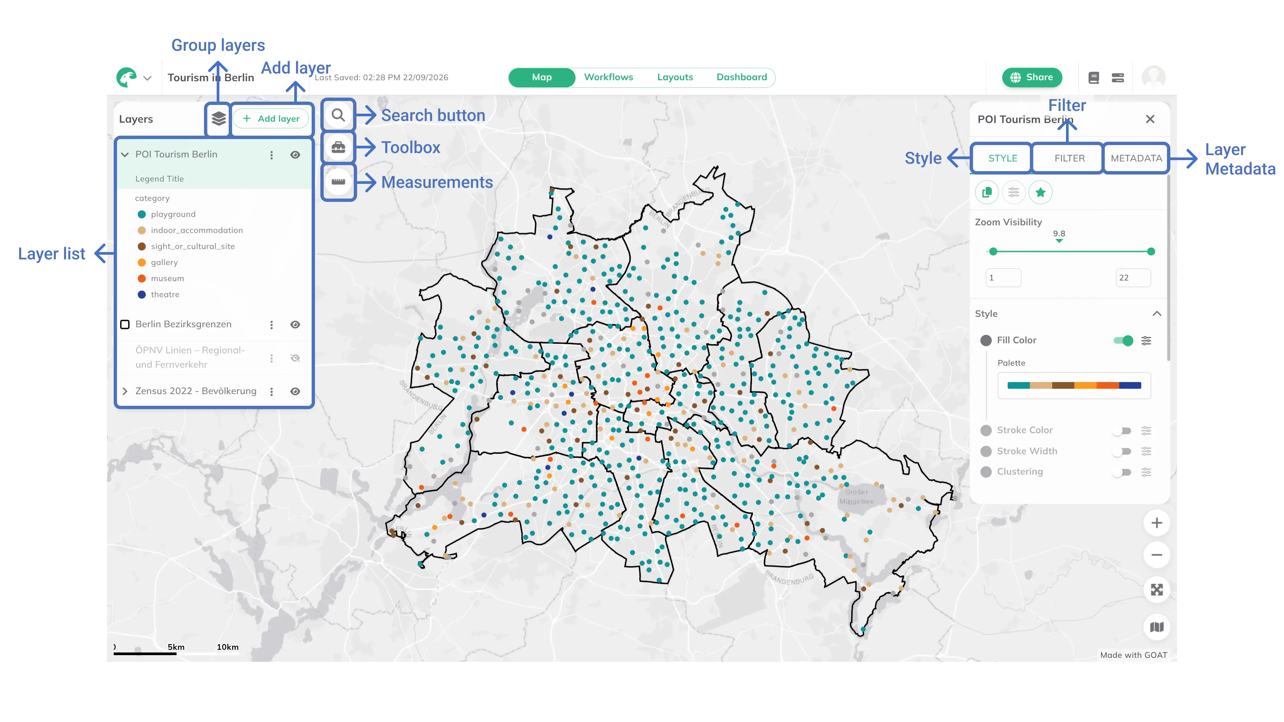Click the star favorite style icon

click(1040, 192)
